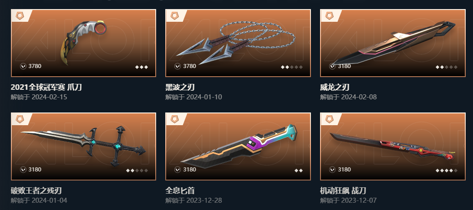Click the VP currency icon on the 破败王者之残刃 card

click(23, 170)
